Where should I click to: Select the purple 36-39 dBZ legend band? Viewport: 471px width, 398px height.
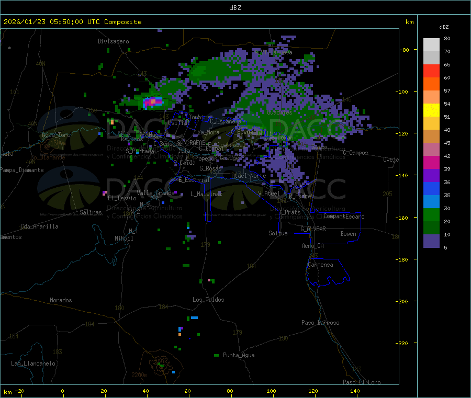point(431,176)
